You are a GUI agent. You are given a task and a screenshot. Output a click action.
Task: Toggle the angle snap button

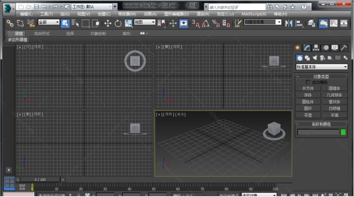(206, 23)
